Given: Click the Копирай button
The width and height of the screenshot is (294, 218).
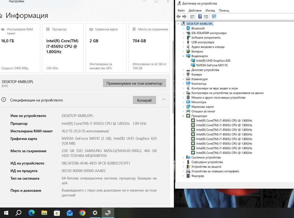Looking at the screenshot, I should coord(144,100).
